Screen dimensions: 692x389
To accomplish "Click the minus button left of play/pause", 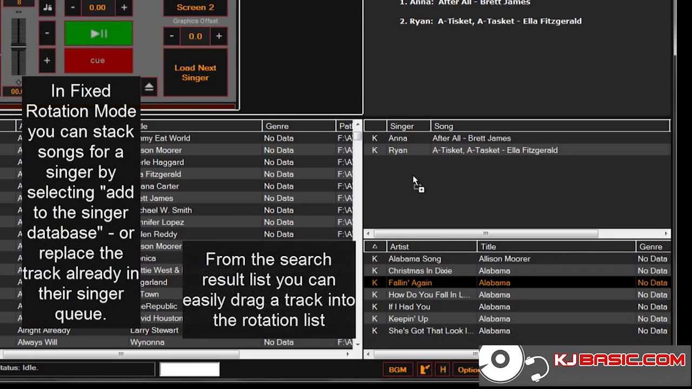I will pos(47,33).
